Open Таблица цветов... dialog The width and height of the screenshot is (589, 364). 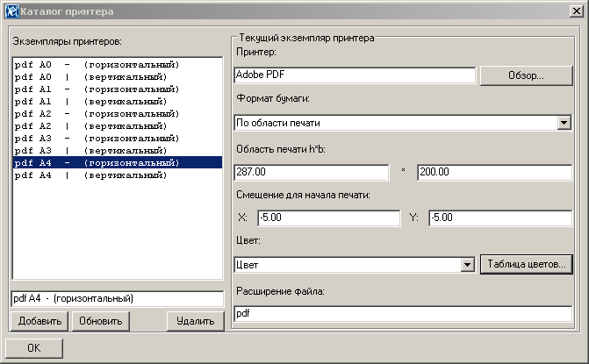click(x=527, y=264)
